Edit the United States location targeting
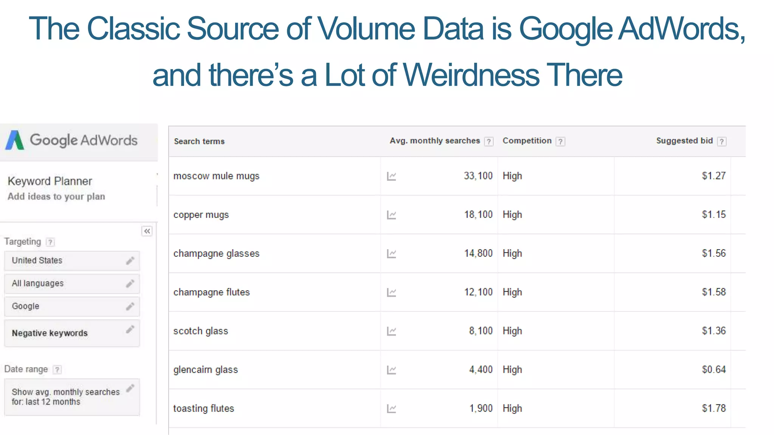Screen dimensions: 774x435 130,261
